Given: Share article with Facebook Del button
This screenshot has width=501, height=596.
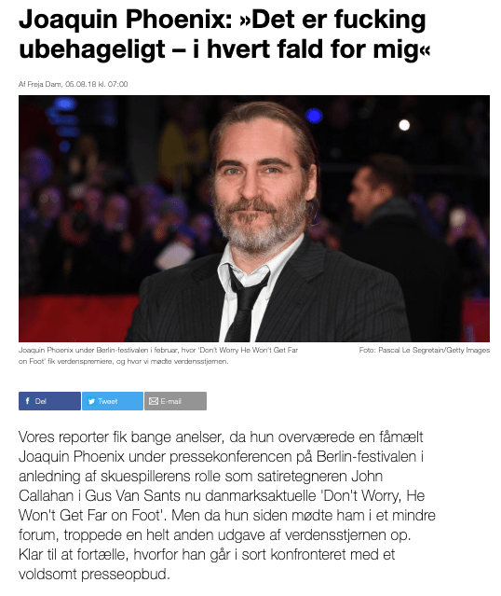Looking at the screenshot, I should point(49,401).
